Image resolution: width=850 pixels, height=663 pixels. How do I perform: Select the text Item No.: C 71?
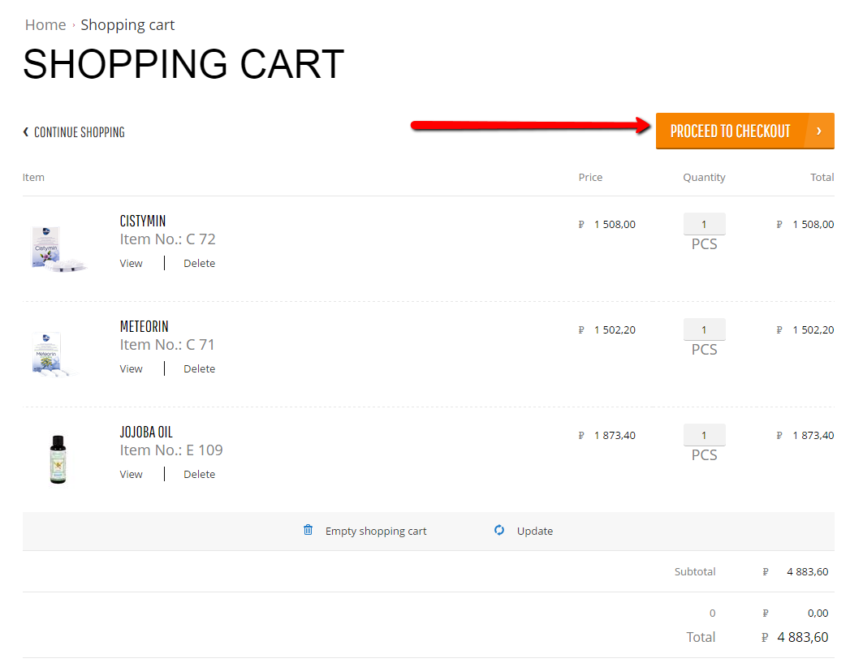[167, 345]
